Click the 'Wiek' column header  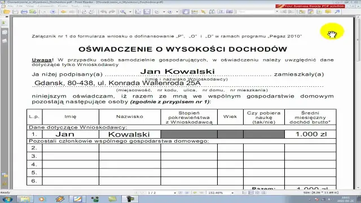[230, 117]
